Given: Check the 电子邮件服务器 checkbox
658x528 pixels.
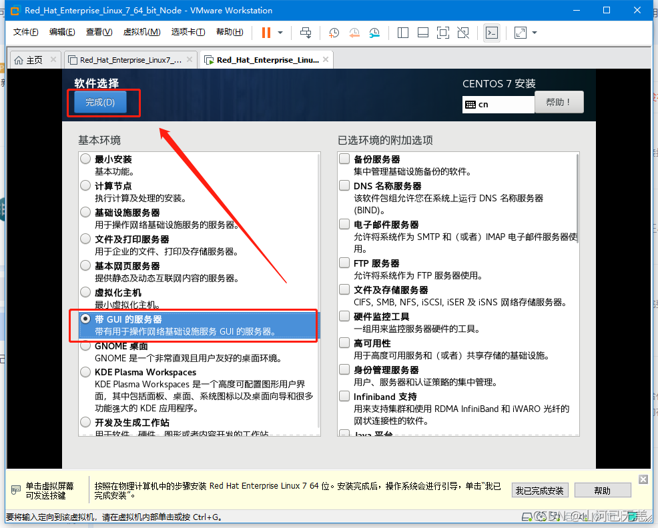Looking at the screenshot, I should [x=344, y=225].
